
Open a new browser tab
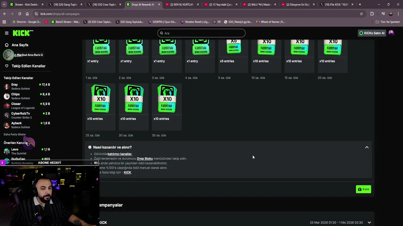[360, 4]
